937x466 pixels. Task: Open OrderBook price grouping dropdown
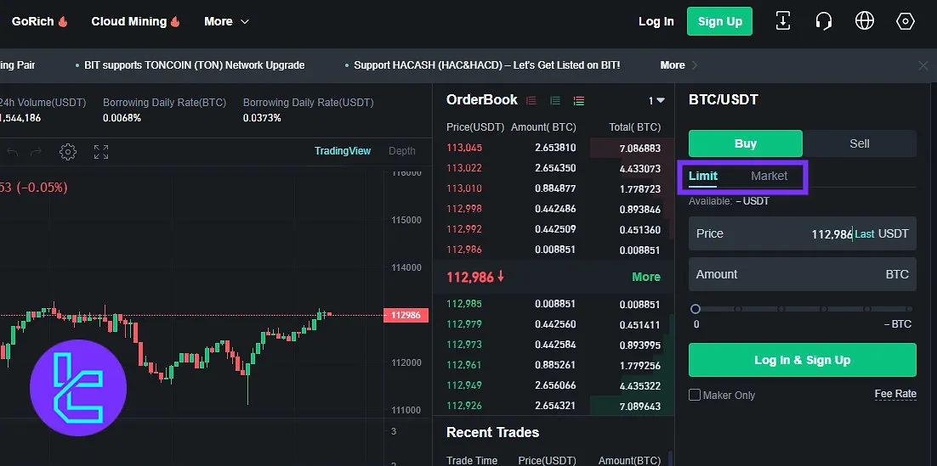point(656,100)
